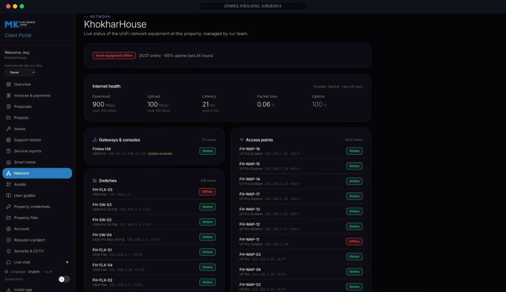Click the Assets icon in sidebar
Viewport: 506px width, 292px height.
point(8,185)
